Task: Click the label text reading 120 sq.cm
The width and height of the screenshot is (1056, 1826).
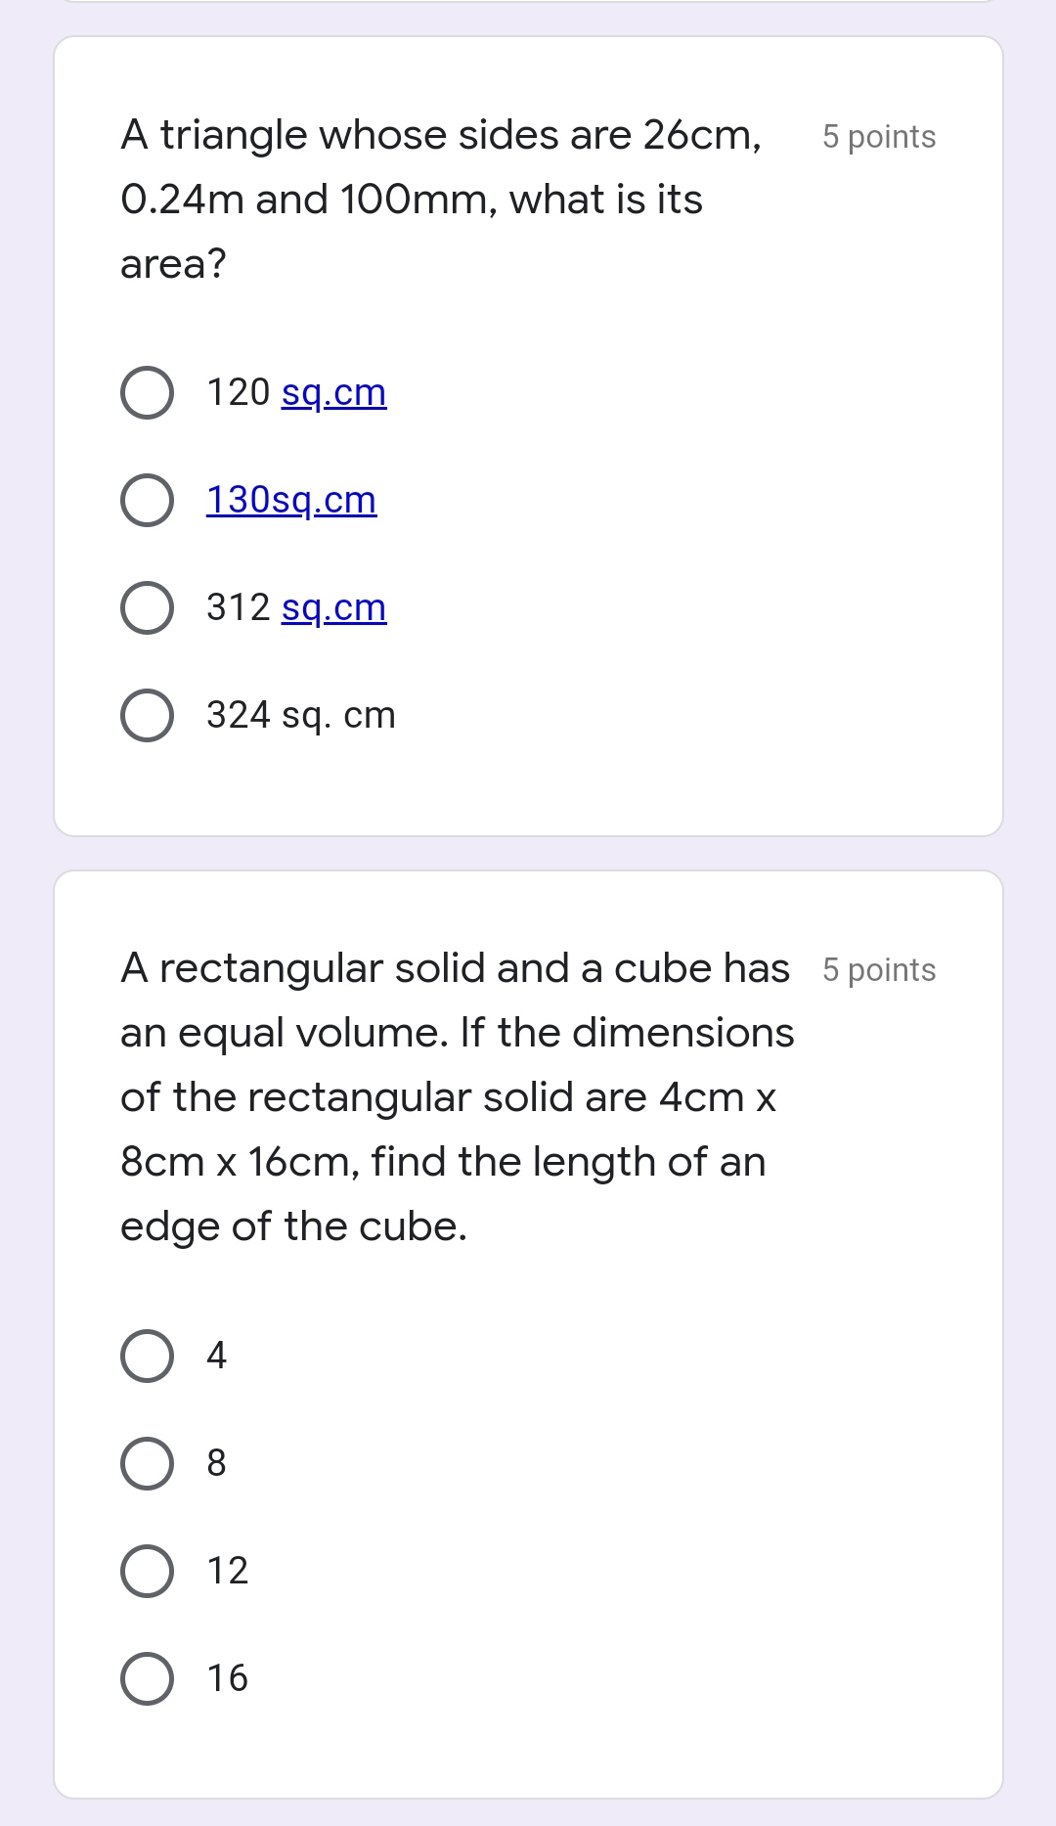Action: [296, 393]
